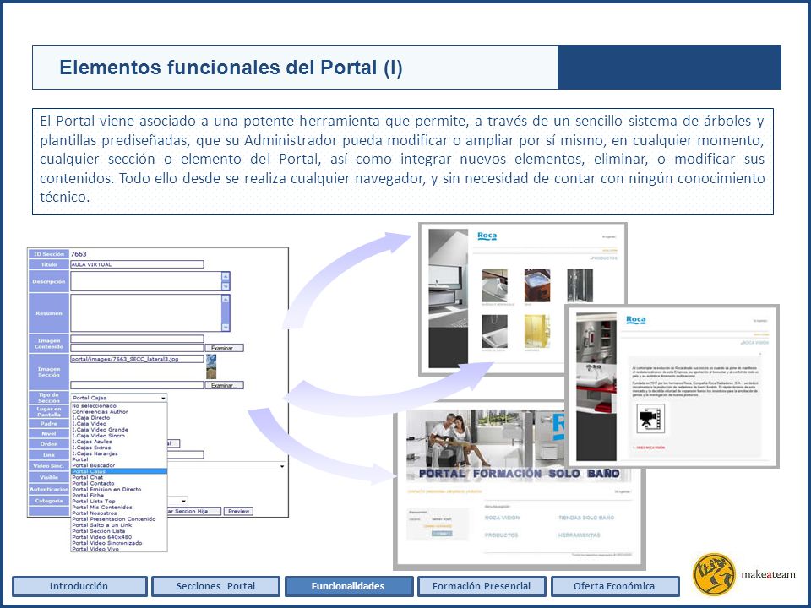The image size is (811, 608).
Task: Click inside the Descripción text area
Action: point(146,282)
